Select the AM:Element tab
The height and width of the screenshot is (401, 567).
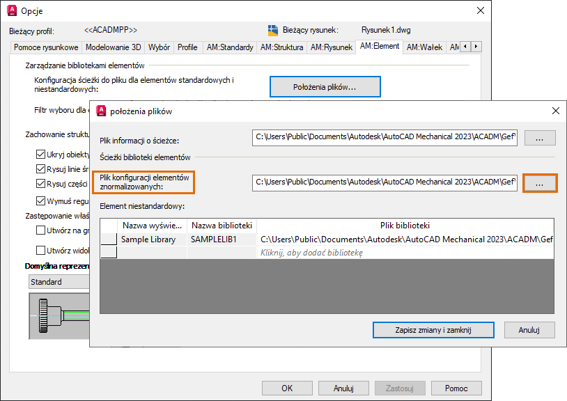click(380, 46)
